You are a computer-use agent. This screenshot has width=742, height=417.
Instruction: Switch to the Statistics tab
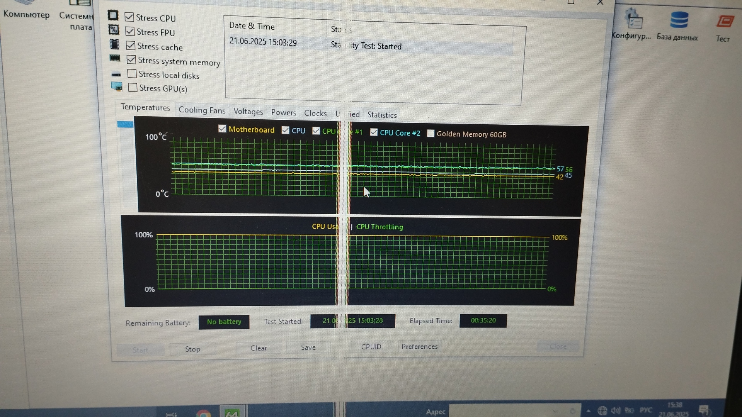click(382, 115)
